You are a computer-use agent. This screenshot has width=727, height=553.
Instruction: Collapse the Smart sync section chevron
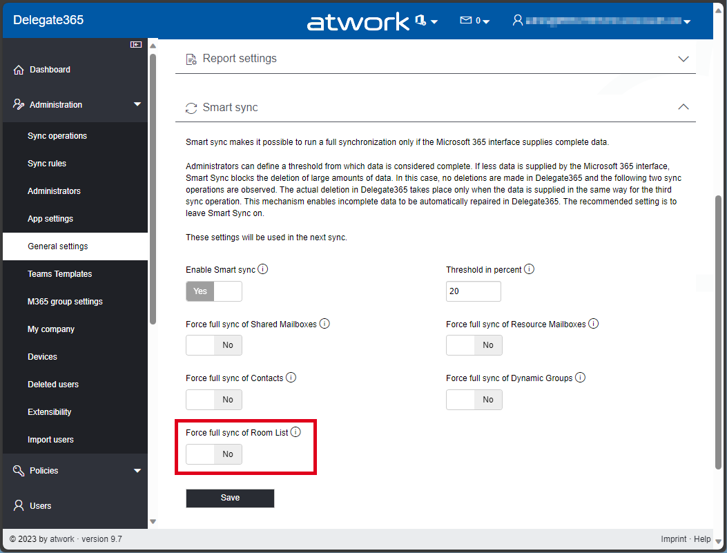tap(684, 107)
